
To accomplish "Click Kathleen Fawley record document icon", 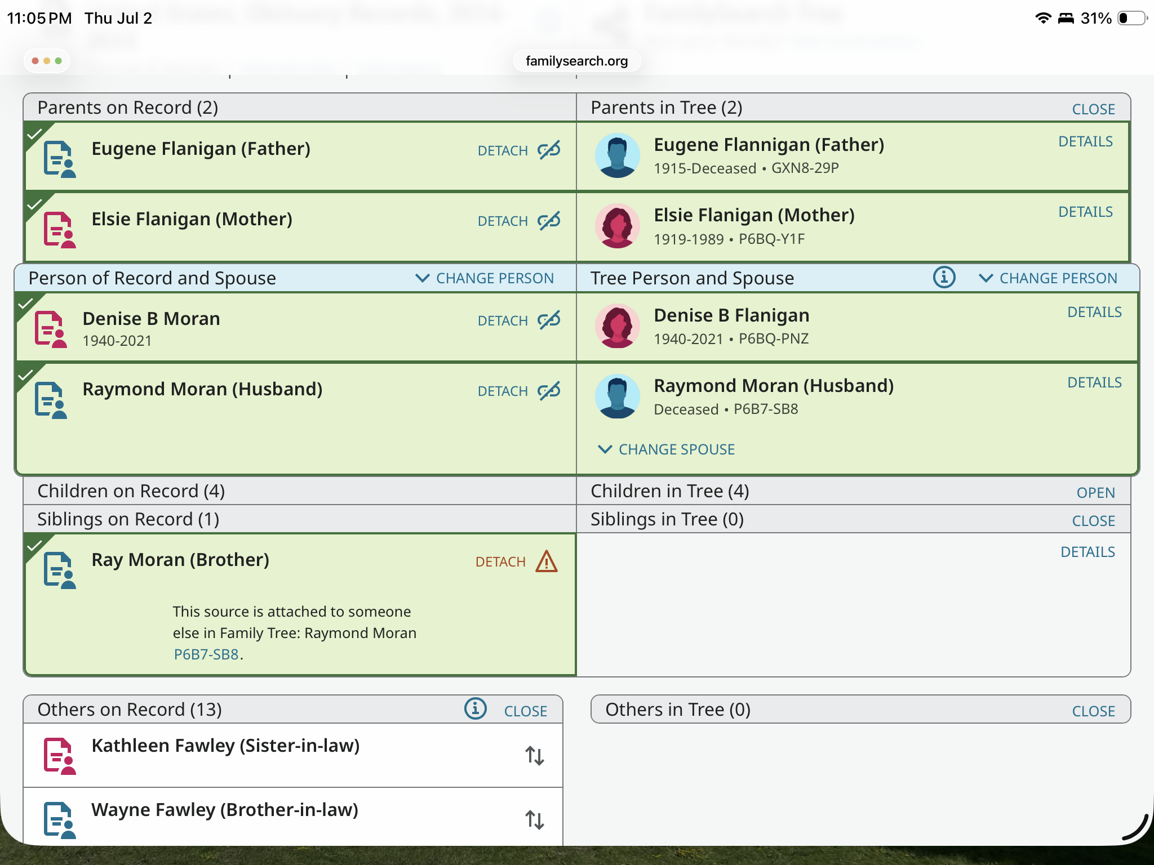I will [x=60, y=756].
